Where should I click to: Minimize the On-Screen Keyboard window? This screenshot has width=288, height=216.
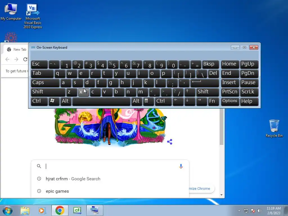235,47
